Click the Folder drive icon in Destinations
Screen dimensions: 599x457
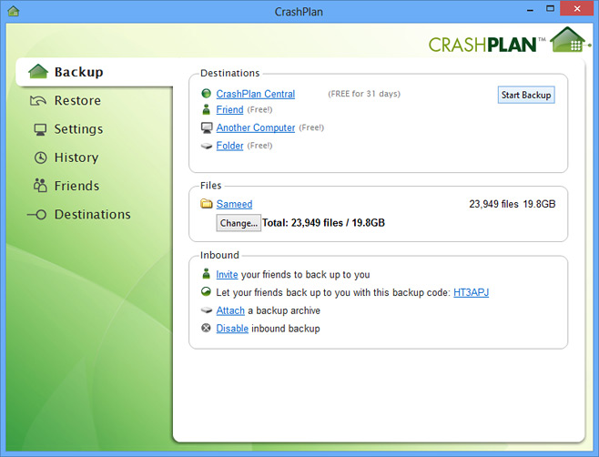(207, 146)
